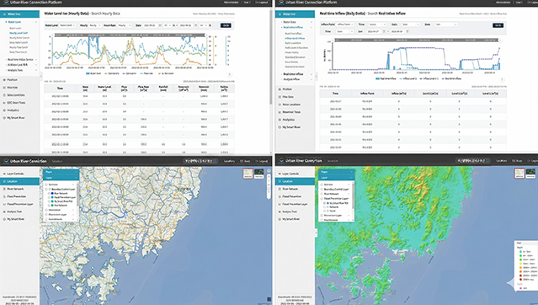
Task: Open Analytics in the Real-time Inflow window sidebar
Action: point(289,120)
